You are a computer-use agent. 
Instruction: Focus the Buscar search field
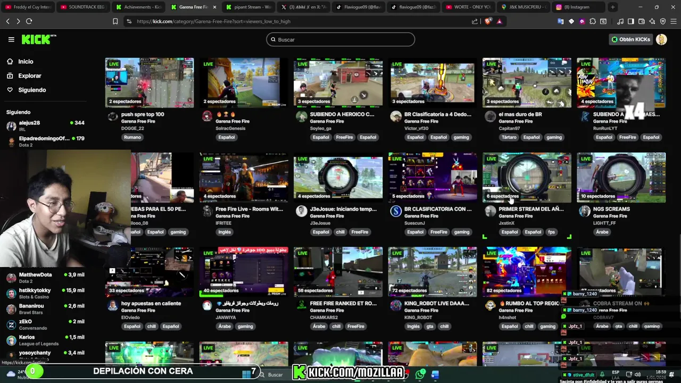click(340, 39)
